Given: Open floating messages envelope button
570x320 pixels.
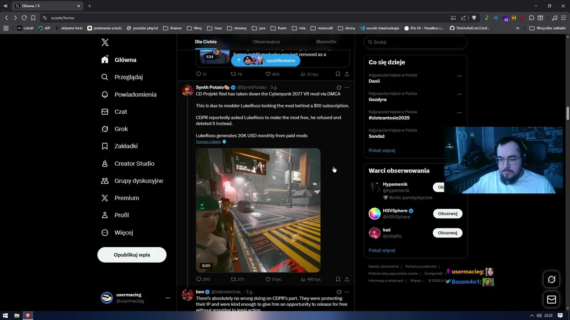Looking at the screenshot, I should point(551,300).
